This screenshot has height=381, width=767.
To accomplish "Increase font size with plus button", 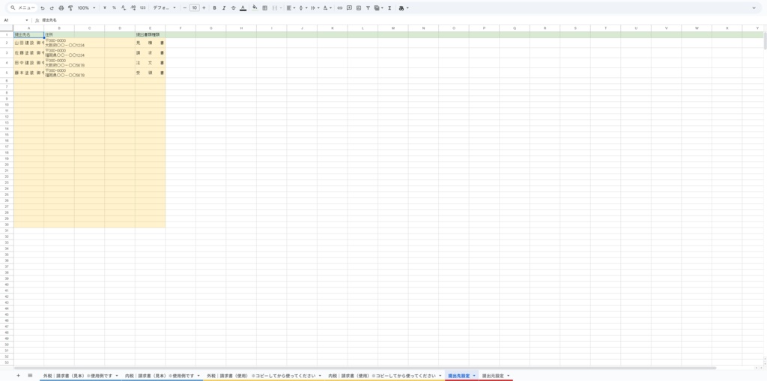I will pos(204,7).
